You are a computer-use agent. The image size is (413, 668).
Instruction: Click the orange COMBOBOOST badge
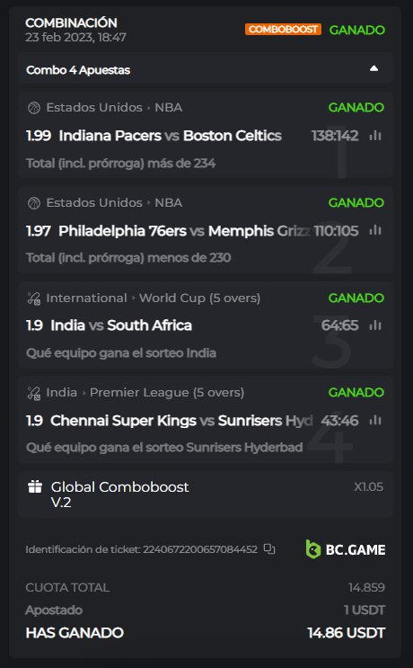click(283, 30)
